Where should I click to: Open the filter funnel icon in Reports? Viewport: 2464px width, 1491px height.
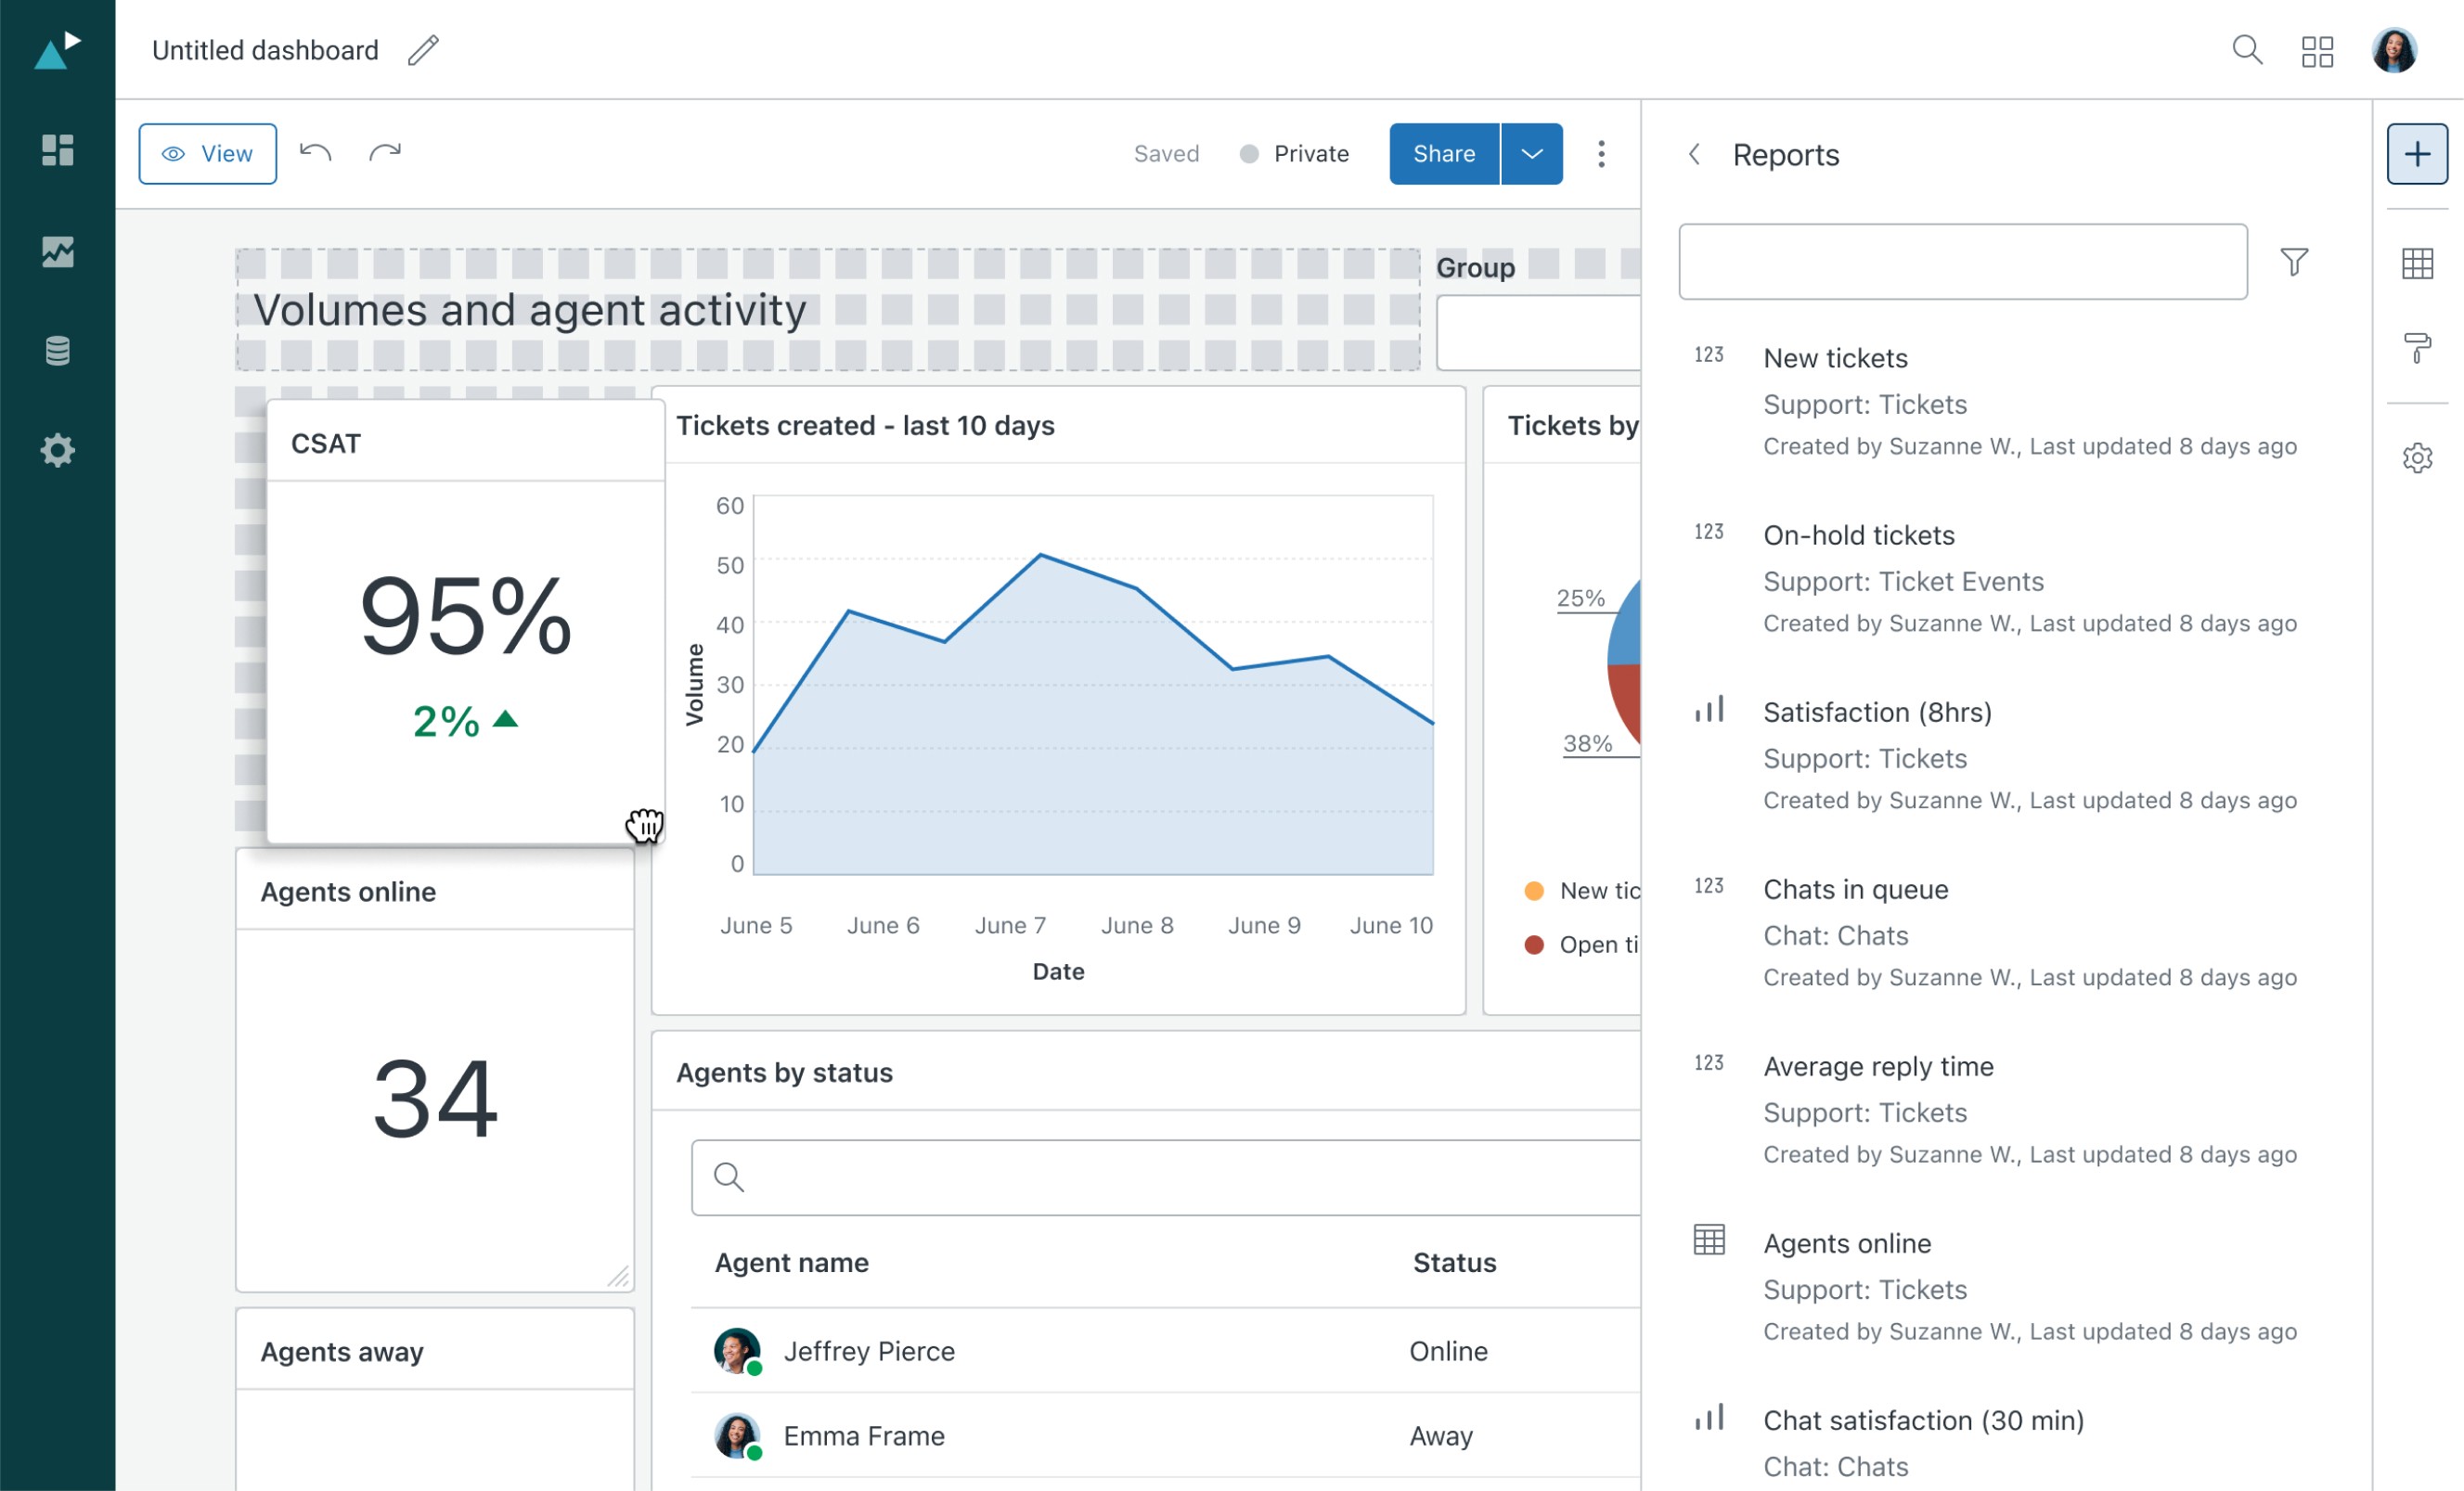[x=2294, y=262]
